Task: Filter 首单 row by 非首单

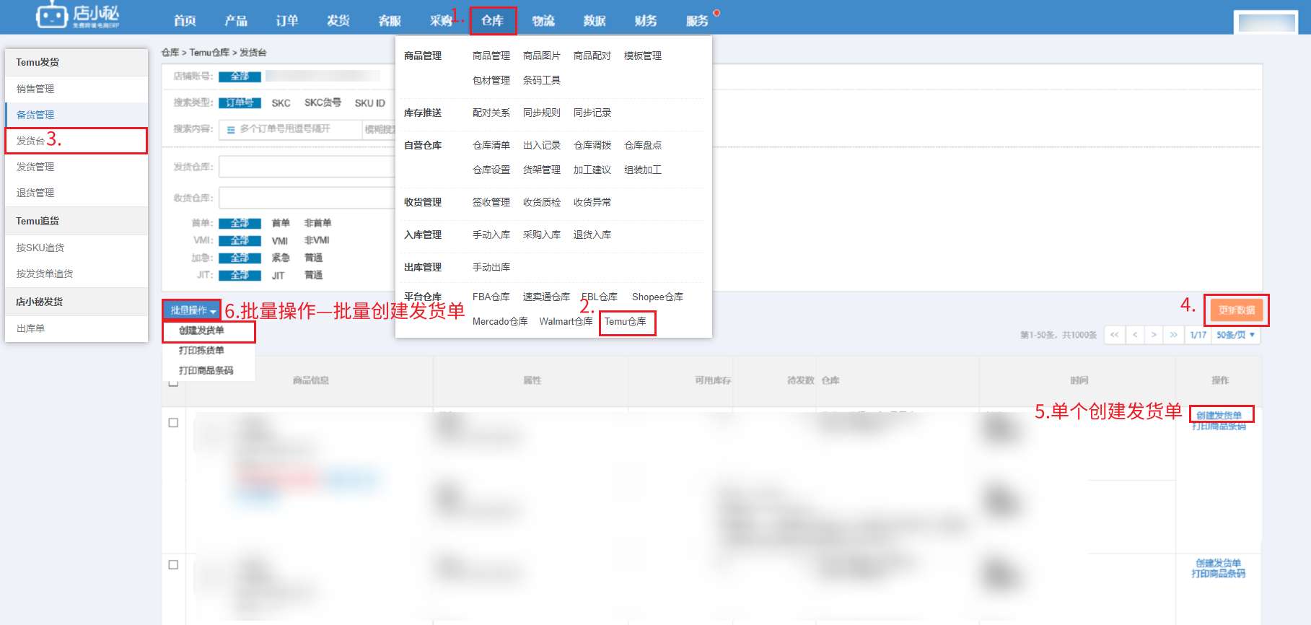Action: tap(317, 223)
